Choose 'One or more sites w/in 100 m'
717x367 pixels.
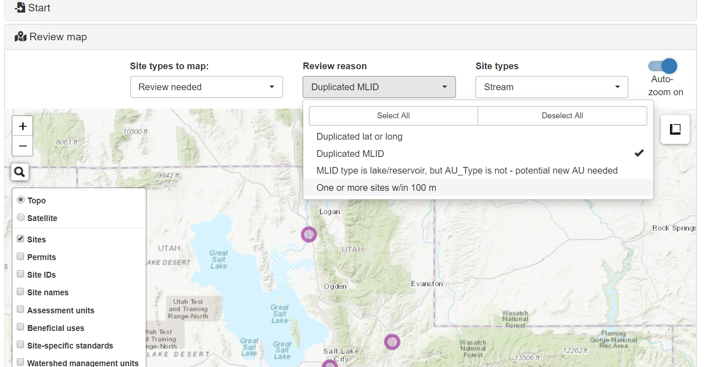376,188
